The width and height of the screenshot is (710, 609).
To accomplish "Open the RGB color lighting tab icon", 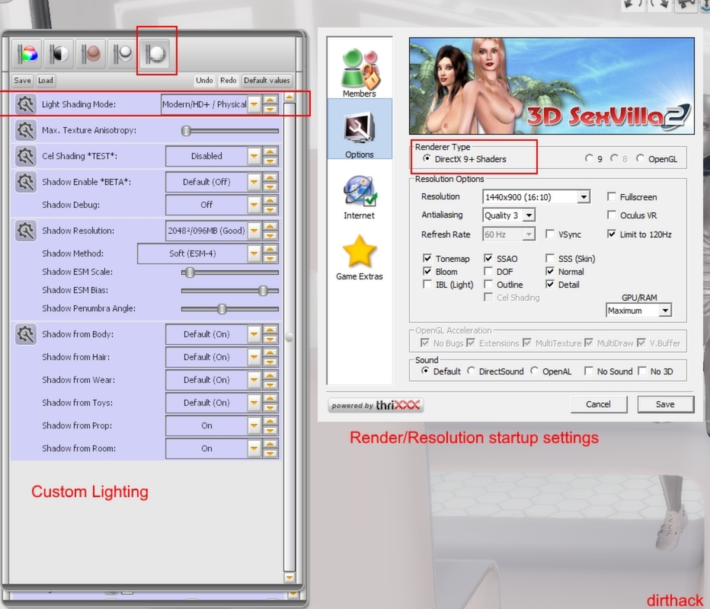I will (27, 54).
